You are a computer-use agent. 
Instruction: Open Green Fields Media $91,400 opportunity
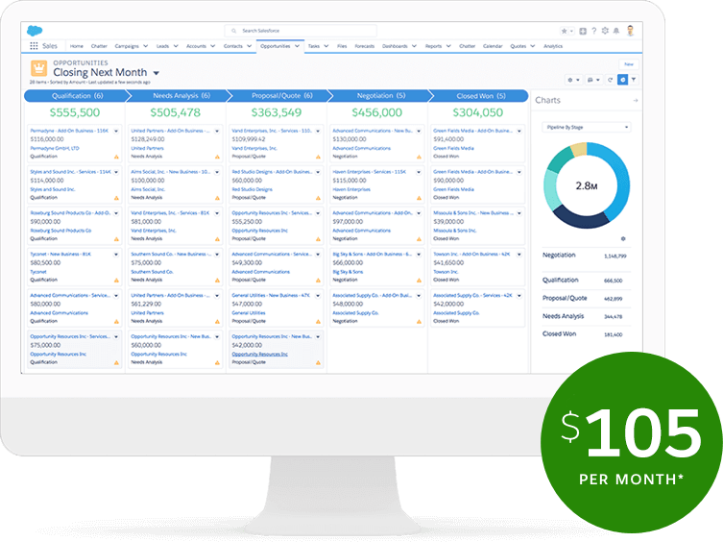tap(472, 131)
